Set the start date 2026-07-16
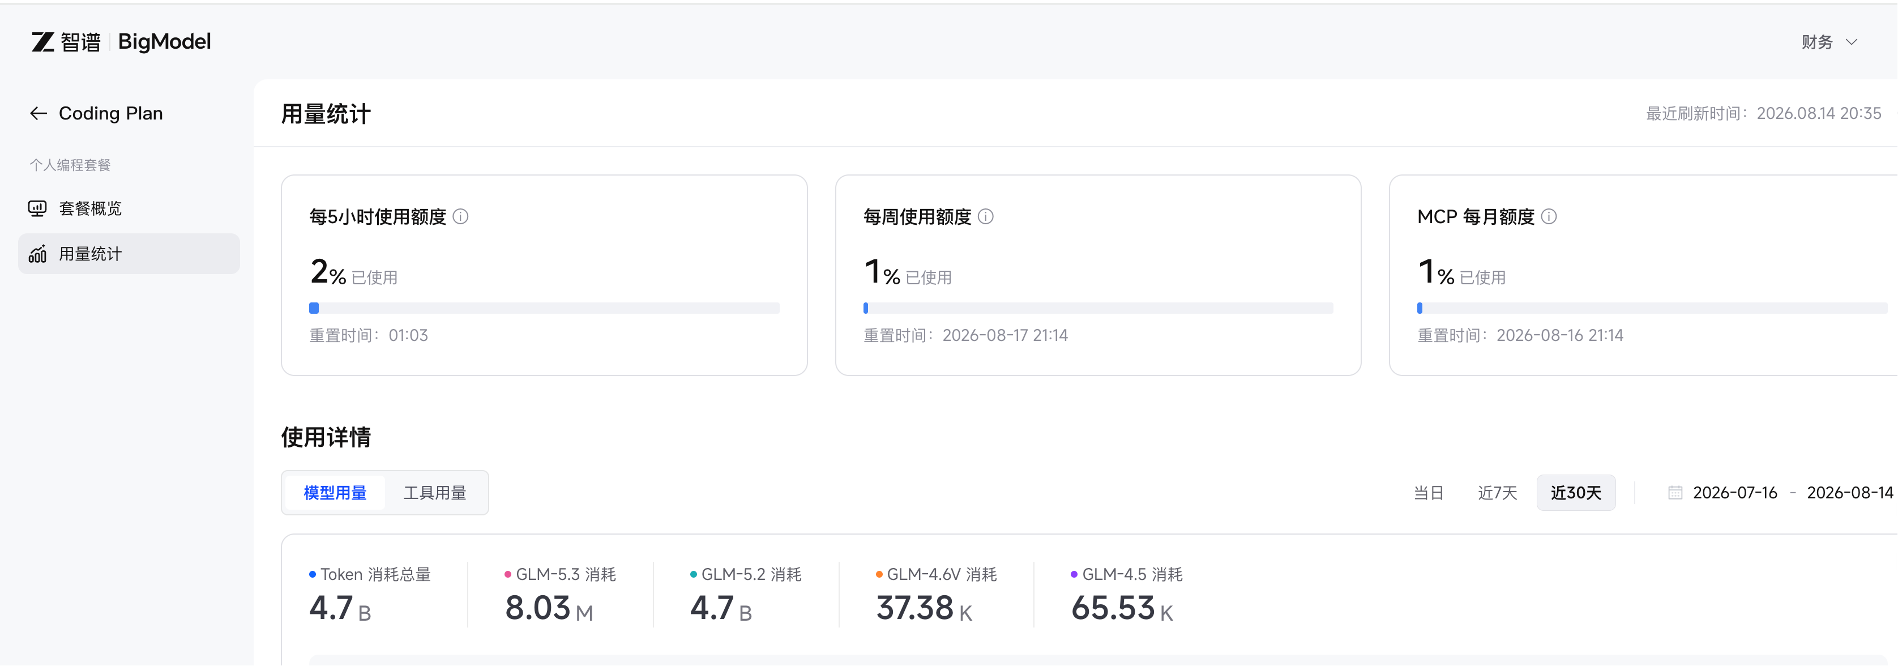This screenshot has height=666, width=1898. point(1735,493)
